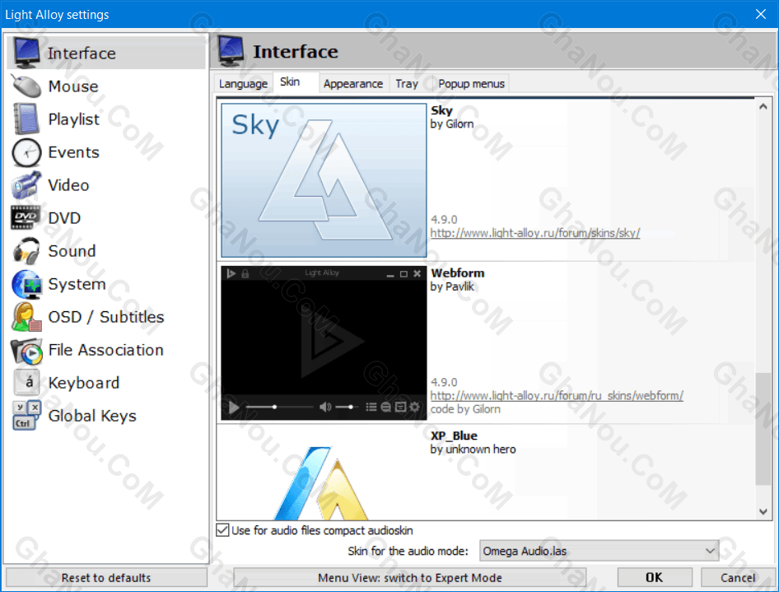Open the Sky skin forum link
The image size is (779, 592).
tap(535, 233)
